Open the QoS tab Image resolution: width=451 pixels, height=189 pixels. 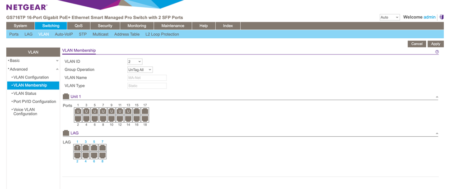[79, 26]
